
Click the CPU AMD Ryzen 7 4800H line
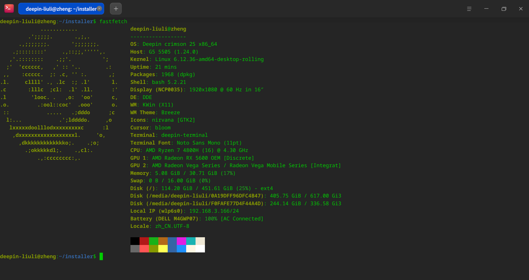[x=189, y=150]
